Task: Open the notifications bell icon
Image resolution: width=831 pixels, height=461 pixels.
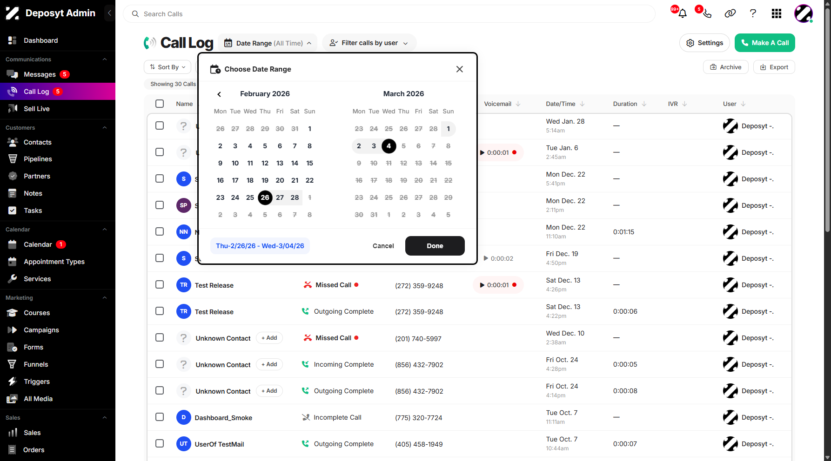Action: click(x=682, y=13)
